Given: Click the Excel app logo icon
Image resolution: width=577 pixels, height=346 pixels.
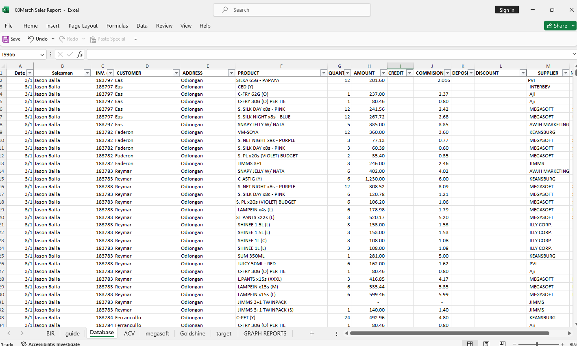Looking at the screenshot, I should 6,10.
